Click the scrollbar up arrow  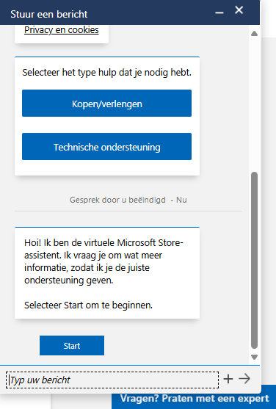(x=255, y=33)
